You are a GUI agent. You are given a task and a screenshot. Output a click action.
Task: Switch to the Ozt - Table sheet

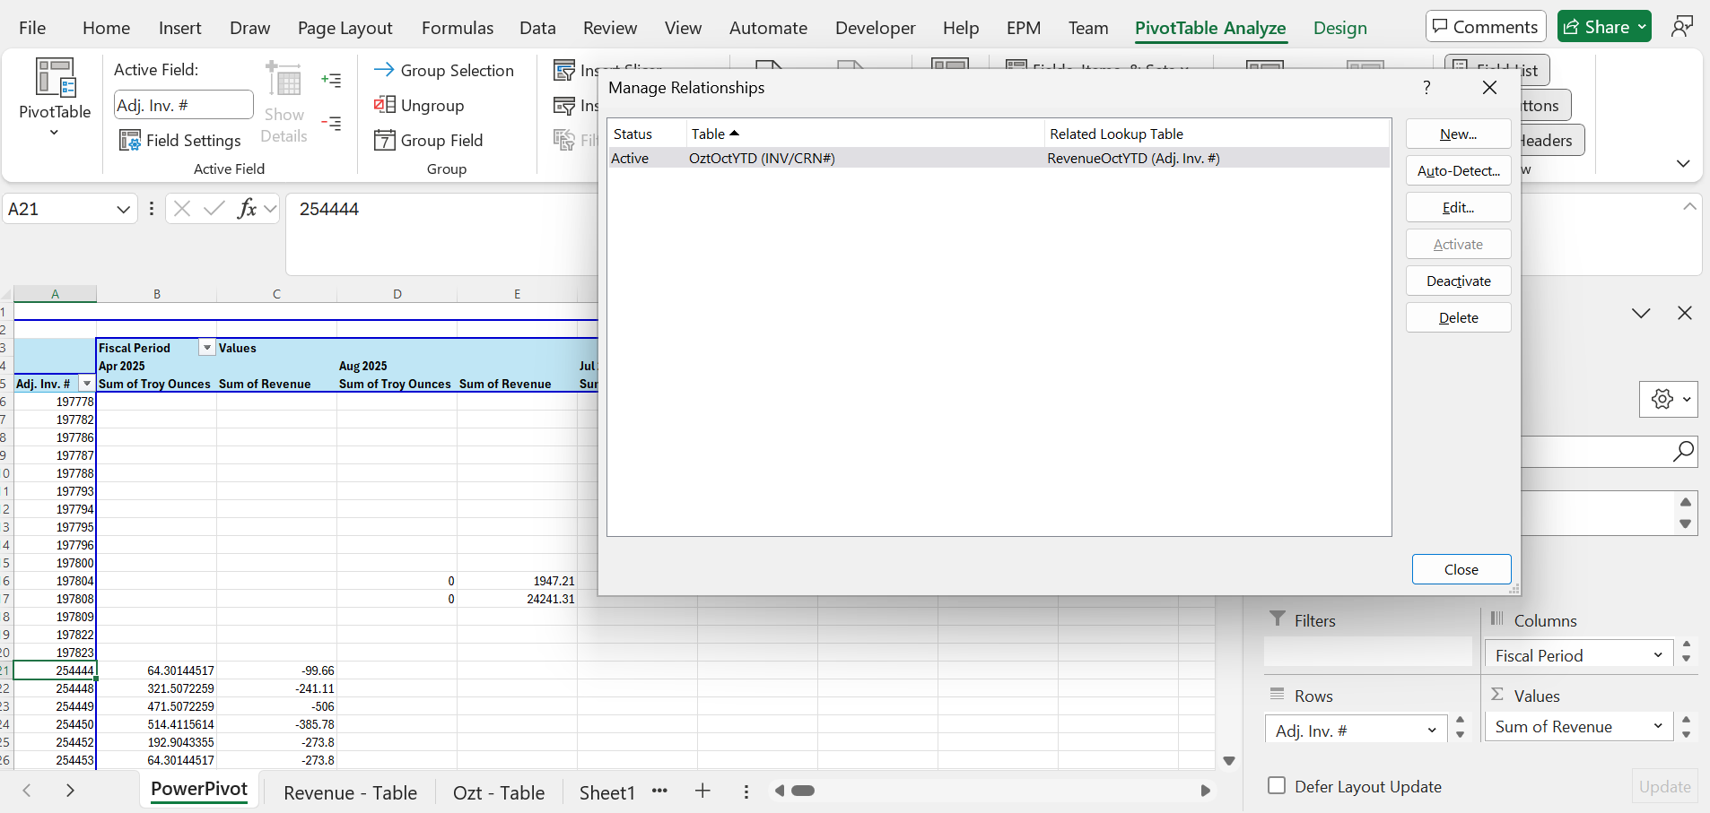[499, 792]
